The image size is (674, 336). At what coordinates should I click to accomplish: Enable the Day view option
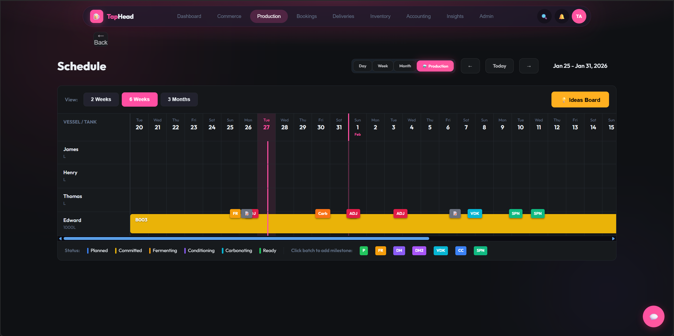(362, 66)
